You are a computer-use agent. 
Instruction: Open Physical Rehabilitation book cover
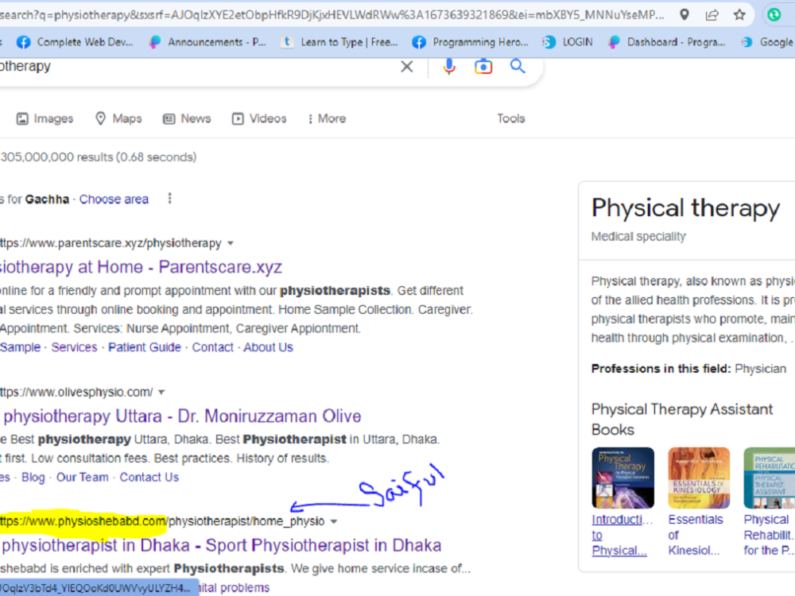pyautogui.click(x=769, y=478)
